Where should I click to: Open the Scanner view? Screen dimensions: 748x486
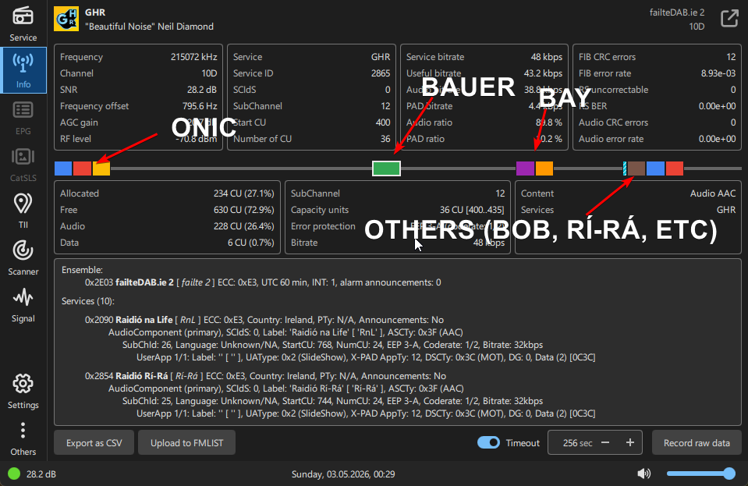click(23, 258)
